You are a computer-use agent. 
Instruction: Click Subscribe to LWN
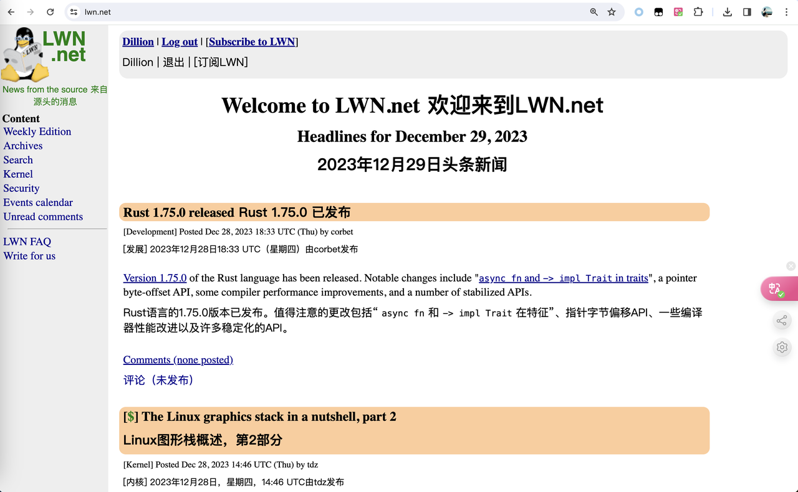coord(252,42)
